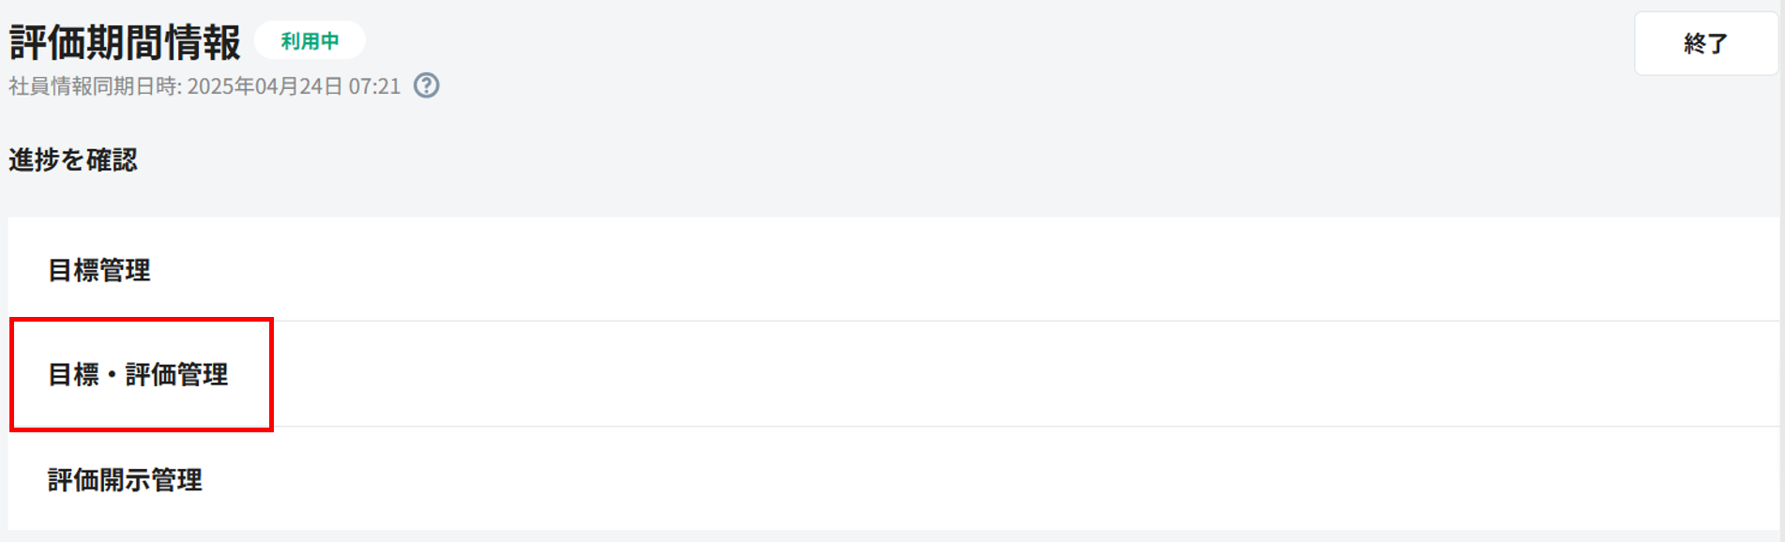Click the help question mark icon
1785x542 pixels.
click(427, 85)
